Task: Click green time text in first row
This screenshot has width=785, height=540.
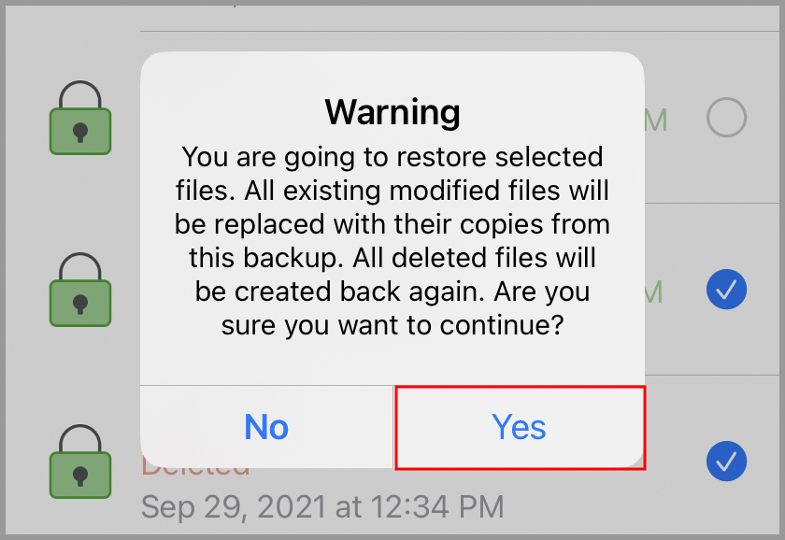Action: coord(656,121)
